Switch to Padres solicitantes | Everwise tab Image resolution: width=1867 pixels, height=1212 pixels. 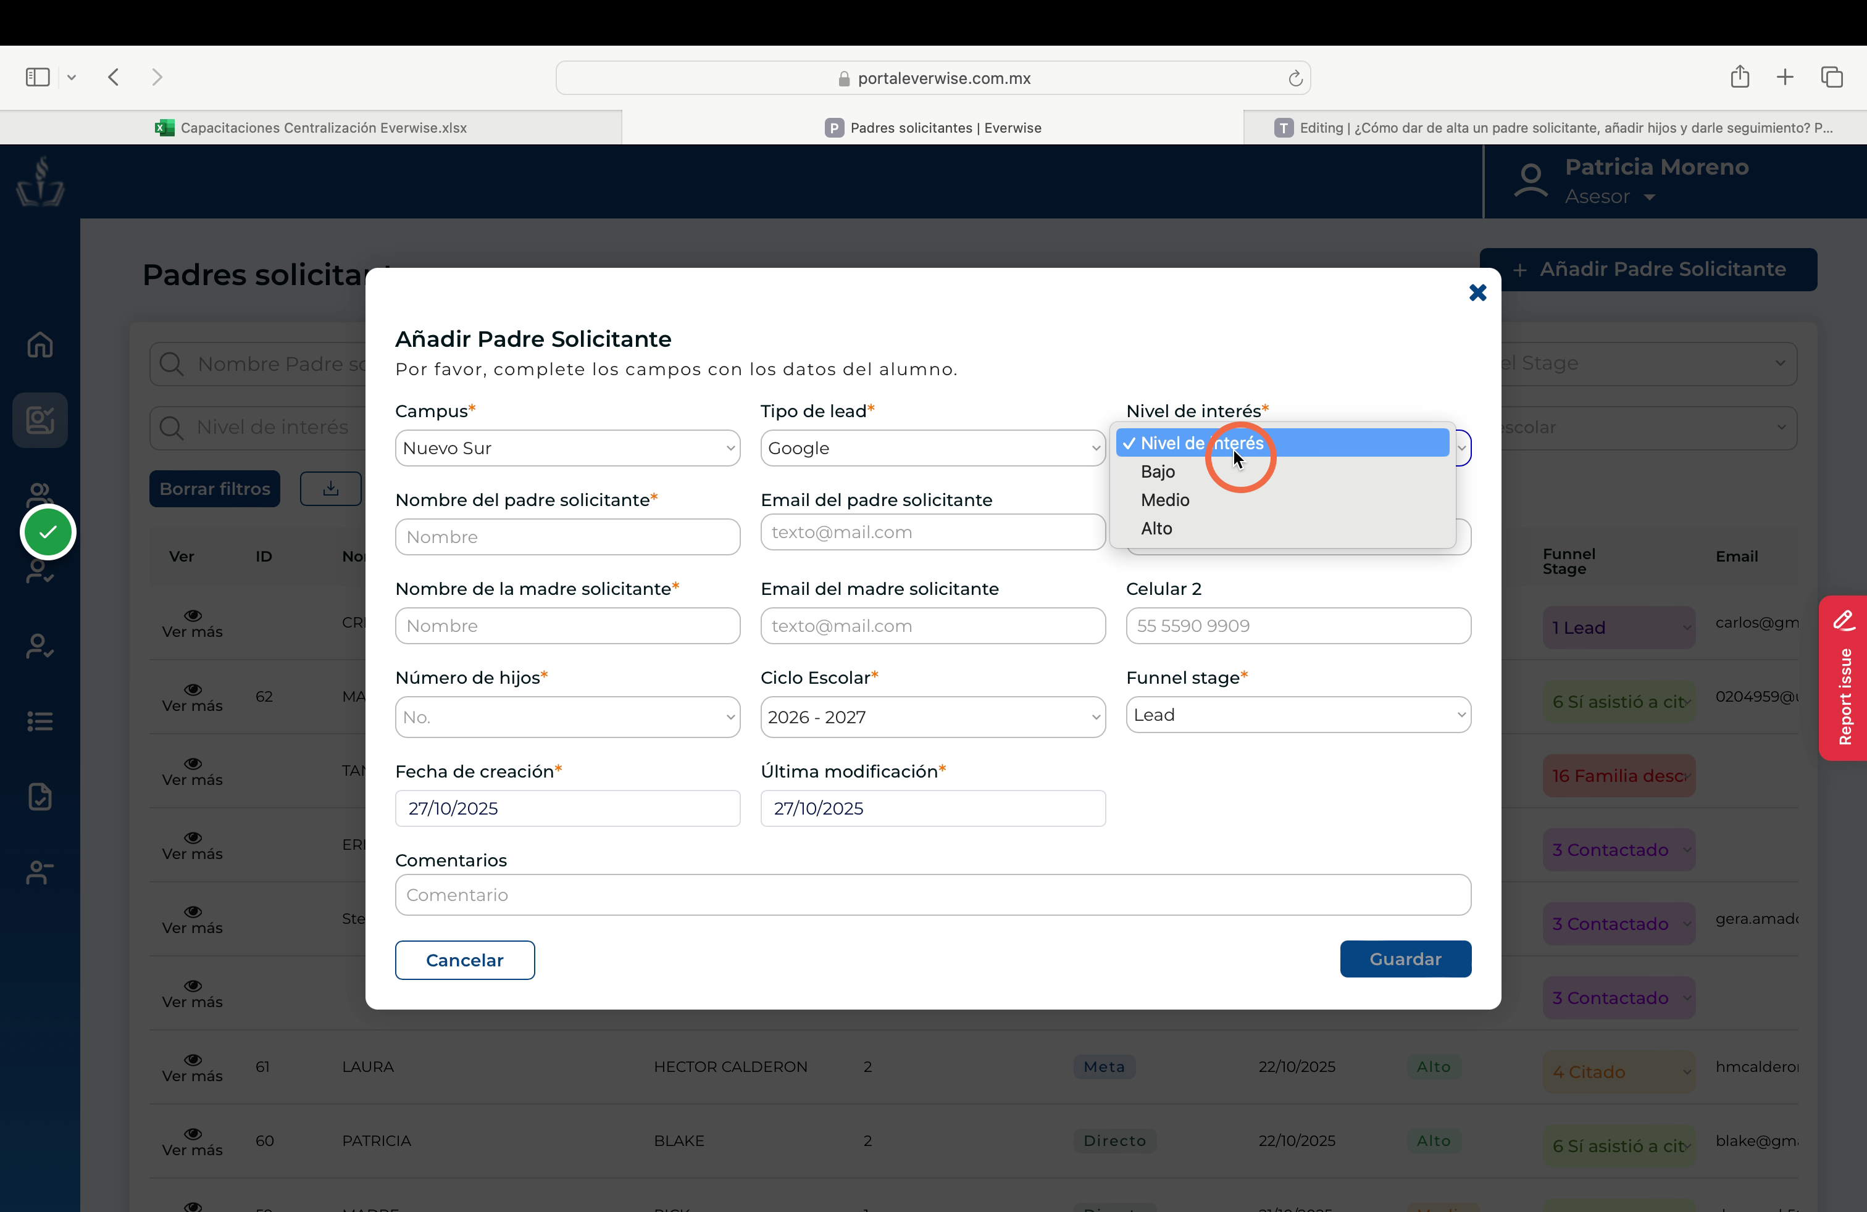(x=933, y=128)
